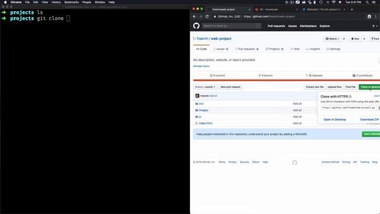Click the Manage topics link
Viewport: 380px width, 214px height.
(x=201, y=66)
